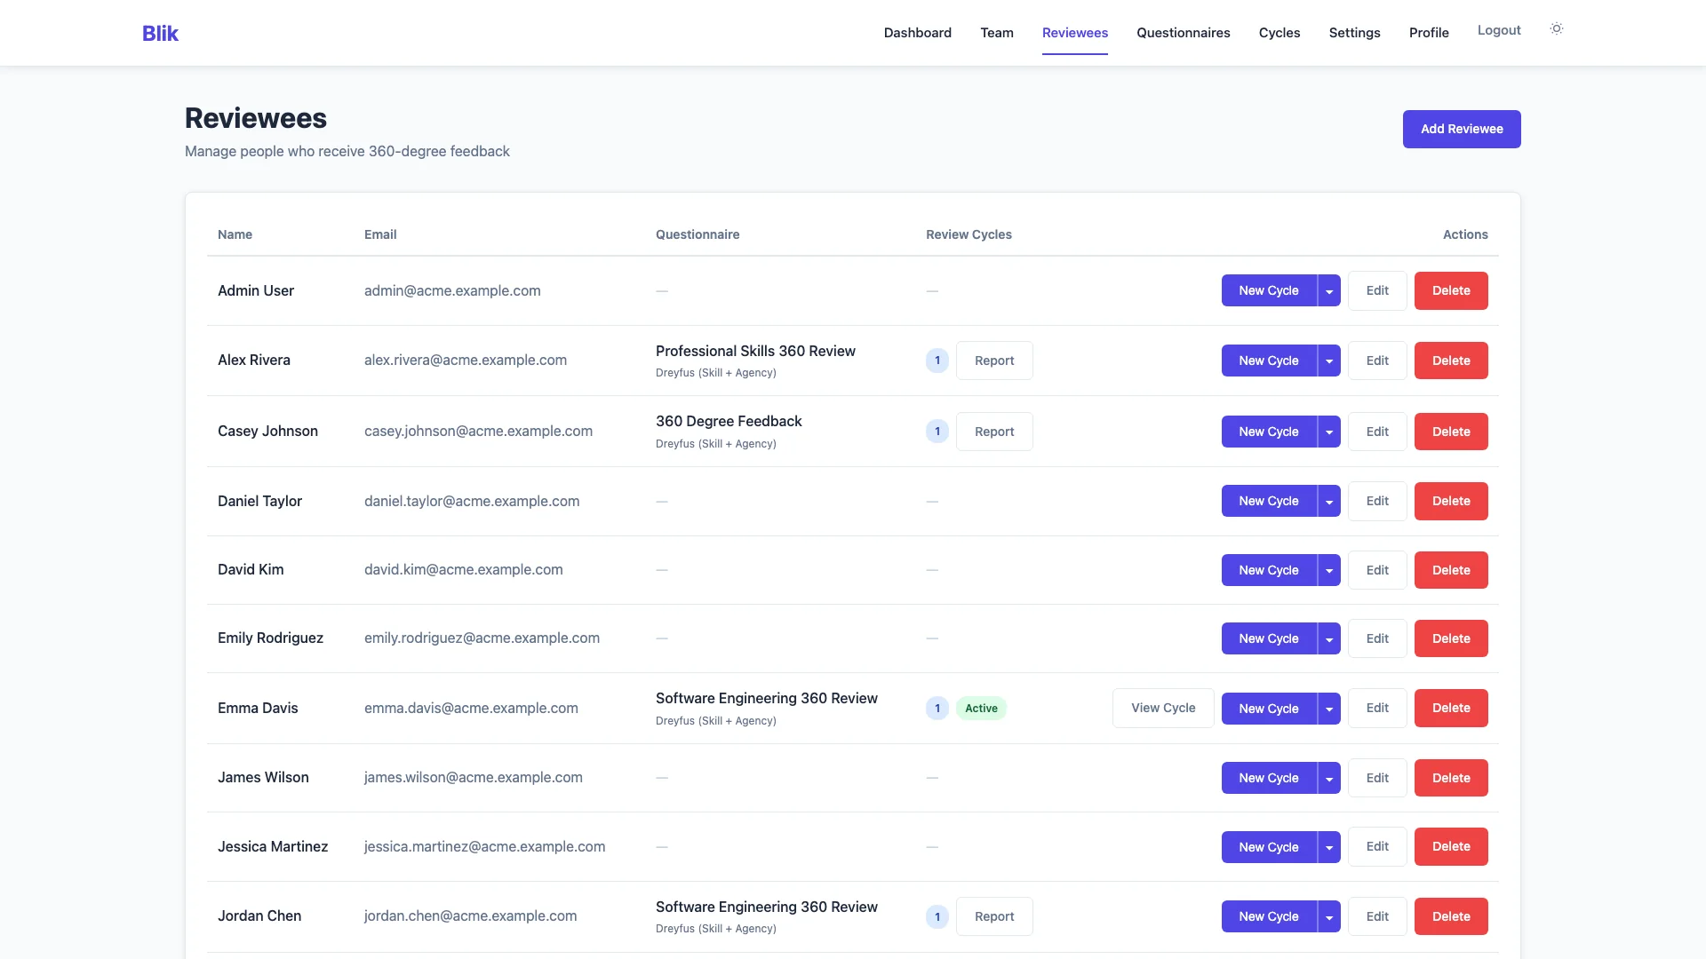
Task: Expand New Cycle dropdown arrow for David Kim
Action: [1329, 570]
